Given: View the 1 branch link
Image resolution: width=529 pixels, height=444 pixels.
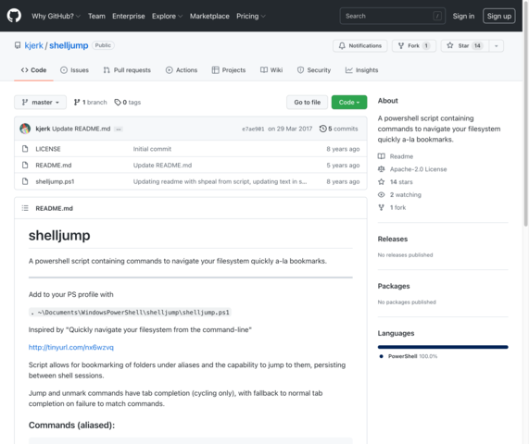Looking at the screenshot, I should point(91,102).
